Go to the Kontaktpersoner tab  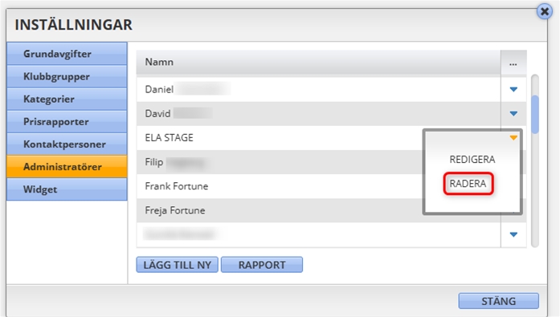pos(67,144)
